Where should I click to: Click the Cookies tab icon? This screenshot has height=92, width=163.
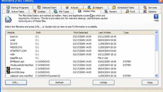(x=35, y=11)
